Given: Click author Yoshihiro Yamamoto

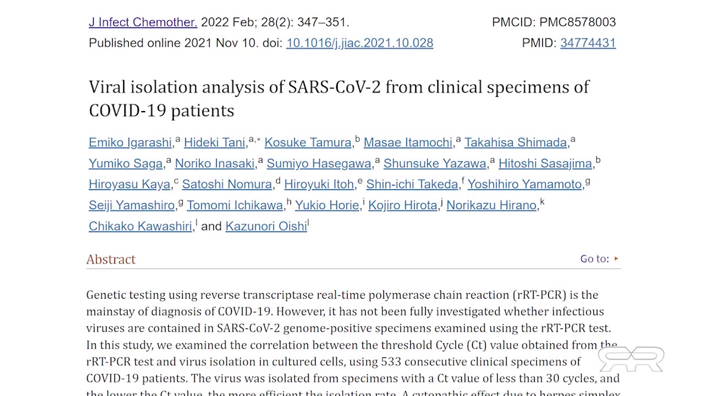Looking at the screenshot, I should point(524,184).
